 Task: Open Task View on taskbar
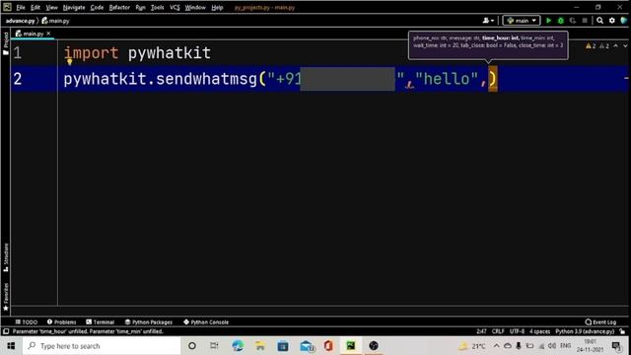[x=214, y=346]
